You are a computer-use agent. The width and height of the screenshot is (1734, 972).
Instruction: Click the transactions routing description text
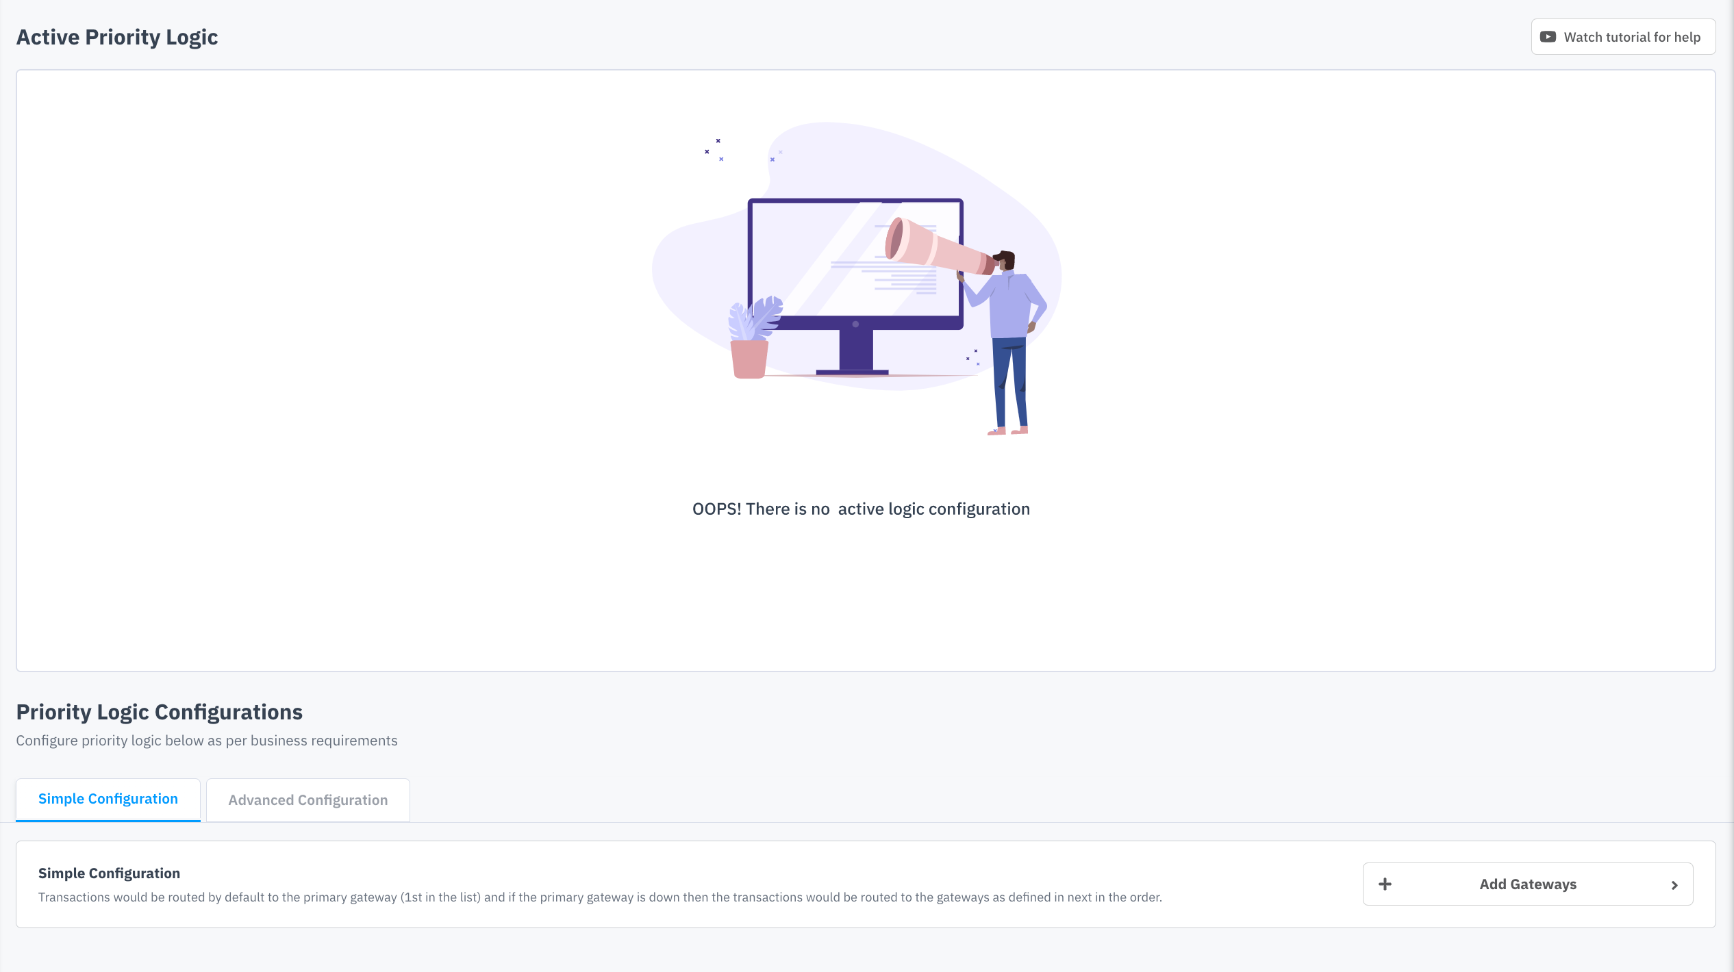tap(599, 897)
